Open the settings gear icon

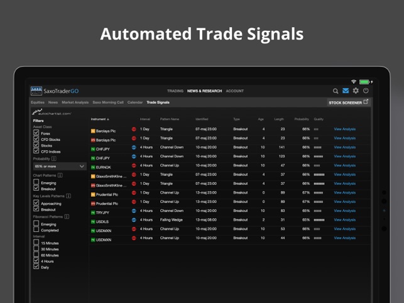pyautogui.click(x=356, y=91)
